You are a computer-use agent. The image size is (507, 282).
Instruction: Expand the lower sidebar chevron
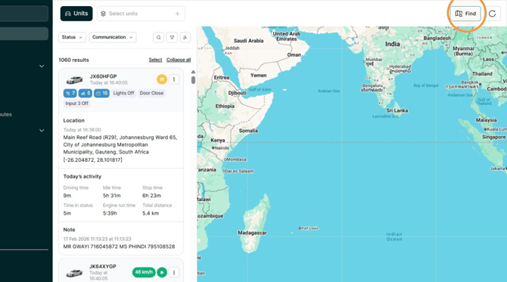[x=42, y=131]
